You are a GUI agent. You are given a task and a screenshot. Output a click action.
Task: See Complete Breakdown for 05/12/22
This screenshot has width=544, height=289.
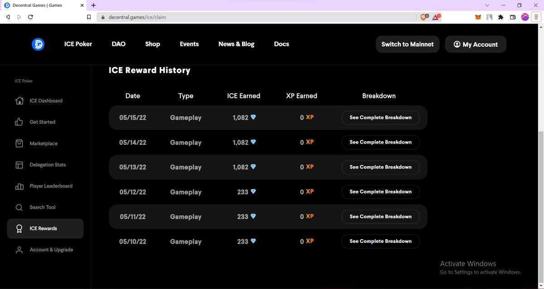coord(381,192)
